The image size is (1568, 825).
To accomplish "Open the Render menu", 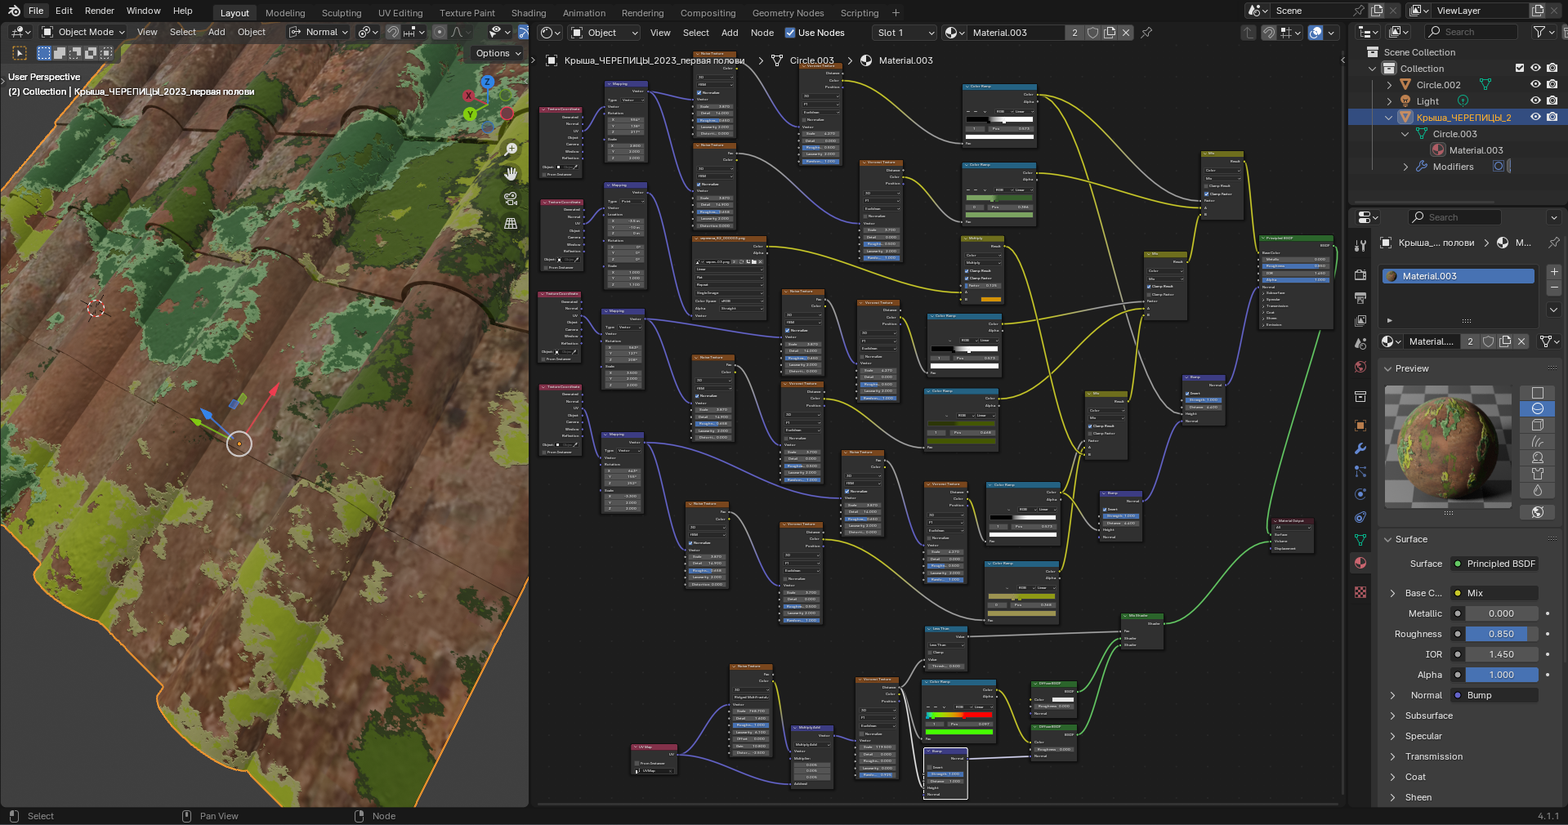I will pos(100,11).
